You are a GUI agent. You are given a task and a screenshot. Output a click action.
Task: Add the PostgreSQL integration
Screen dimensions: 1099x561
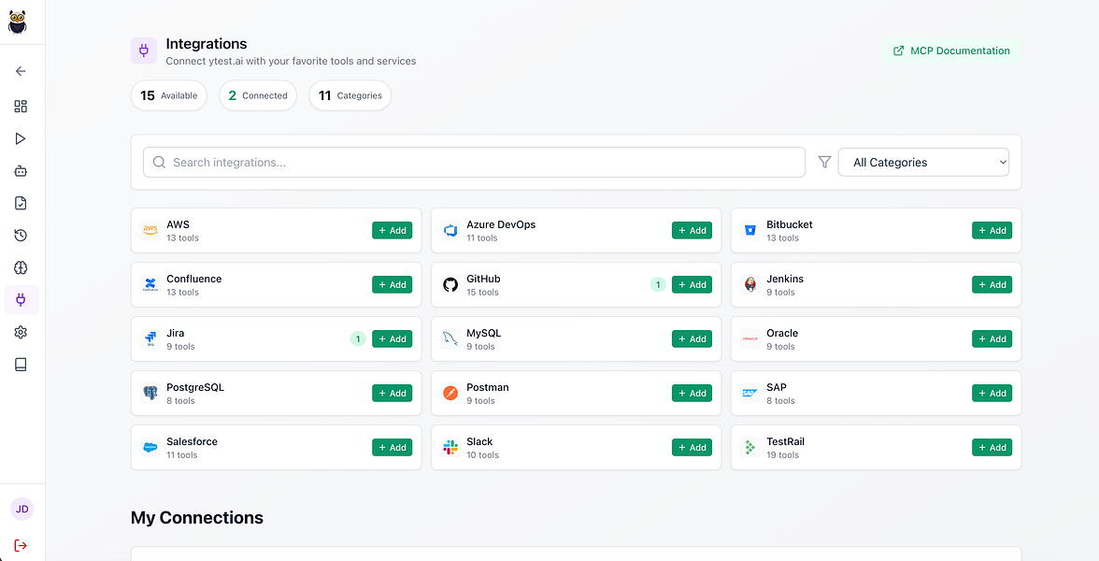coord(392,394)
